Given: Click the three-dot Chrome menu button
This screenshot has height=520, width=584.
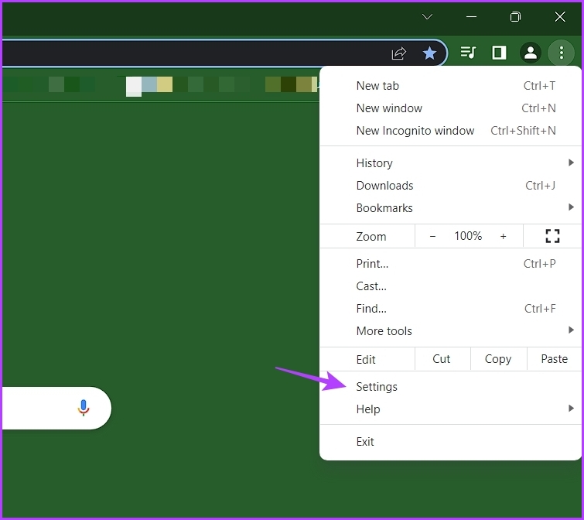Looking at the screenshot, I should tap(562, 53).
